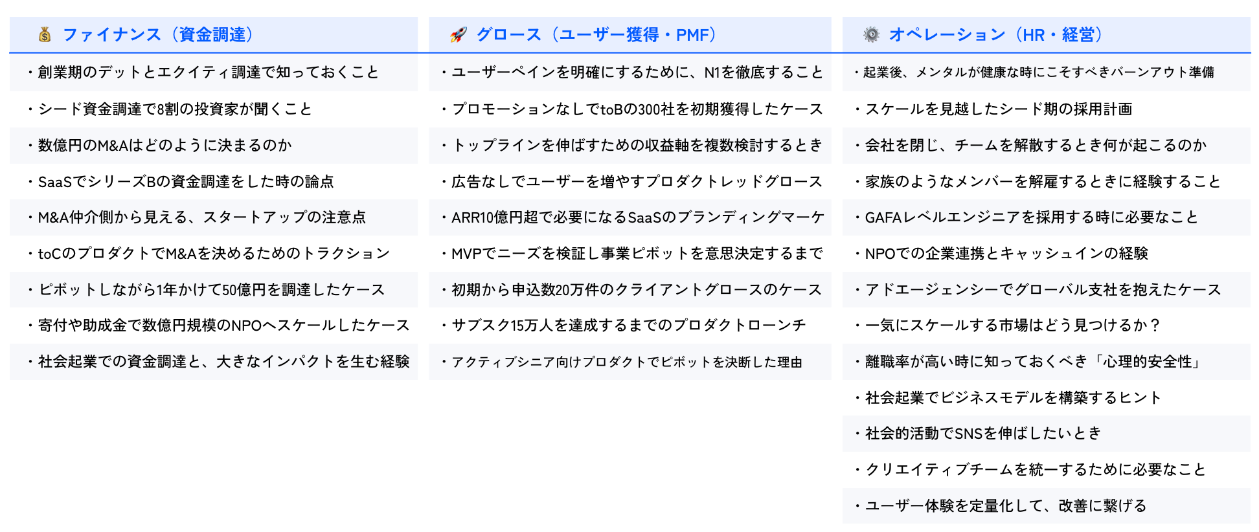Viewport: 1259px width, 532px height.
Task: Click the rocket icon beside グロース
Action: tap(459, 34)
